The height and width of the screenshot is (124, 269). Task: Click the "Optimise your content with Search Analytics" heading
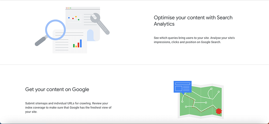[193, 21]
